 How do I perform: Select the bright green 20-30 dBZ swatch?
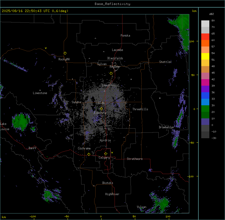click(x=205, y=109)
